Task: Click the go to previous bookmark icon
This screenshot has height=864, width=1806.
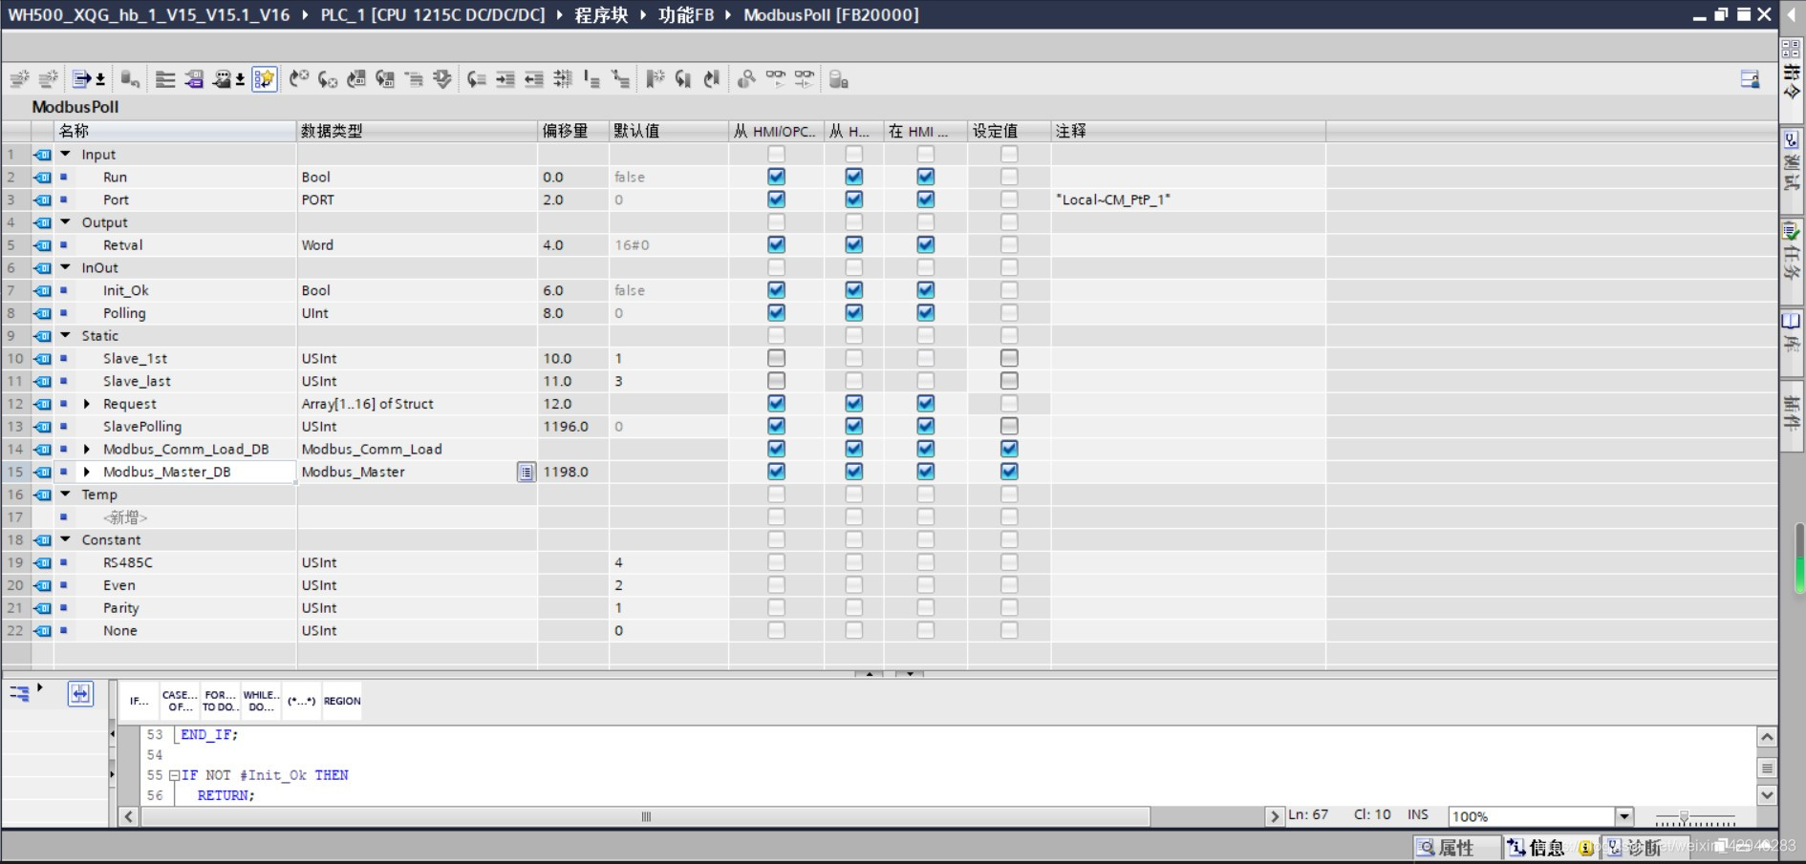Action: (712, 79)
